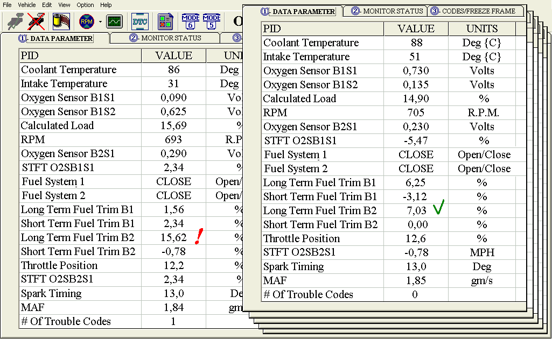The image size is (552, 339).
Task: Select the Long Term Fuel Trim B2 value 15,62
Action: 173,238
